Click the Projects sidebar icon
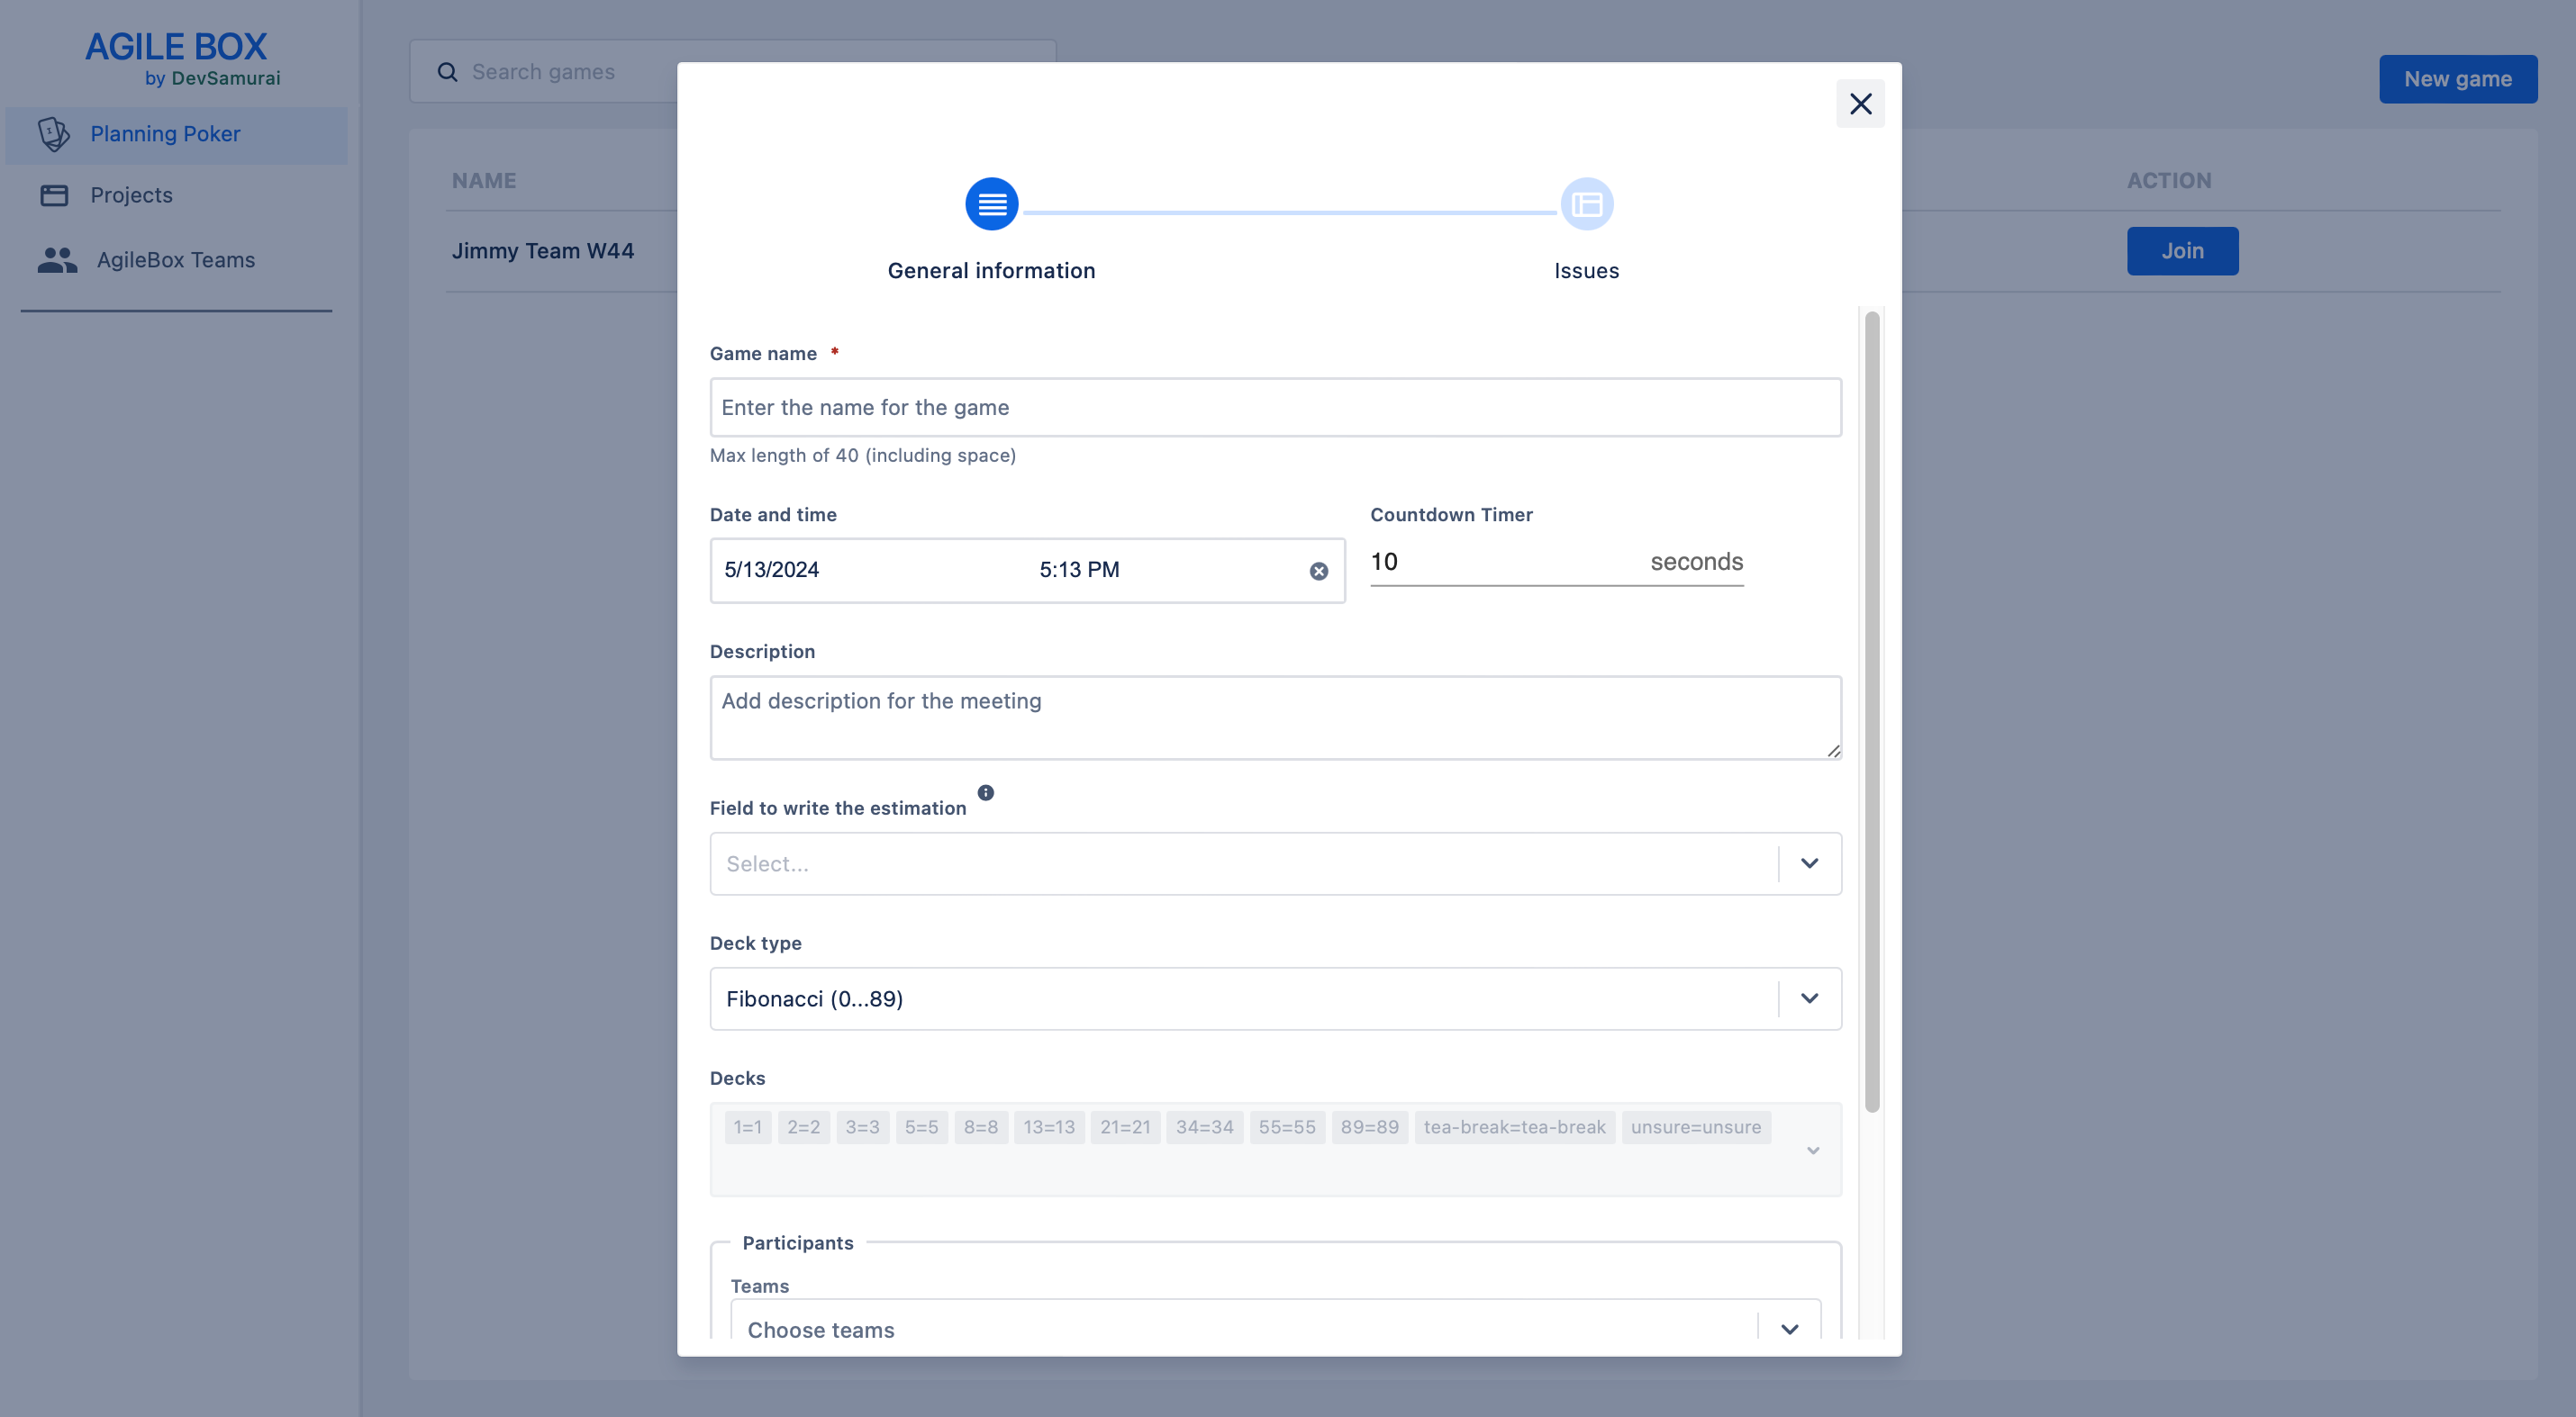 (x=54, y=194)
